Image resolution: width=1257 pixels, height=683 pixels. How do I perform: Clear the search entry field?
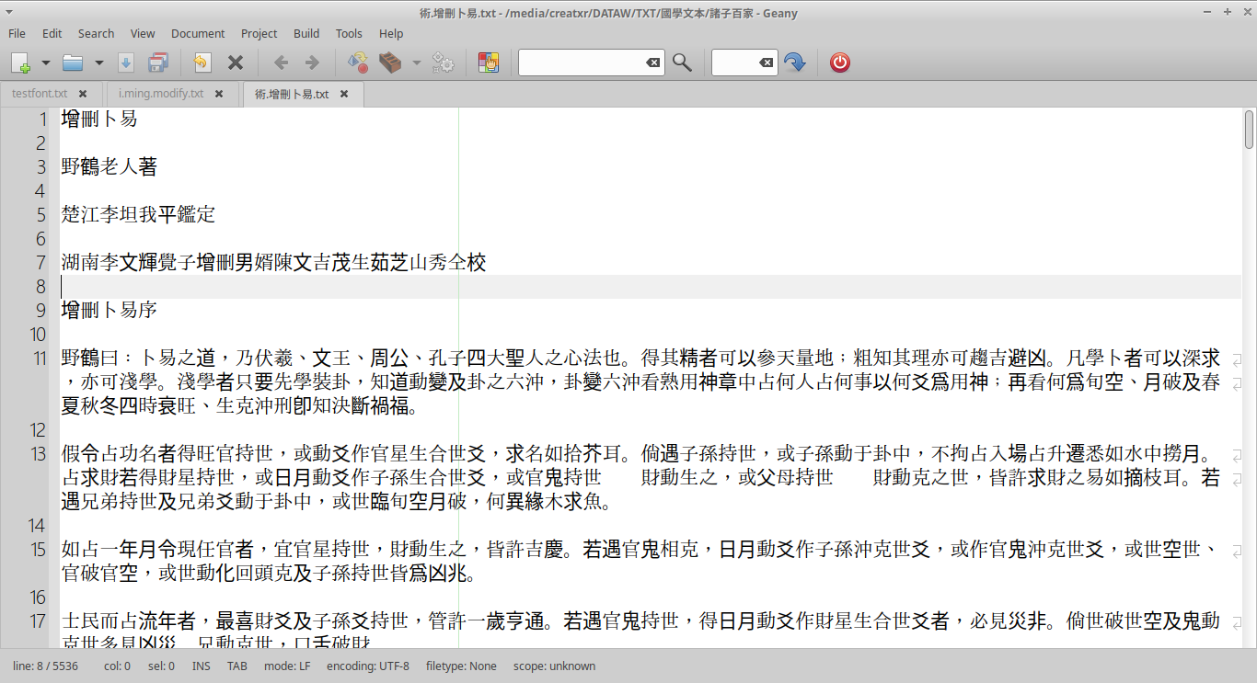[652, 63]
